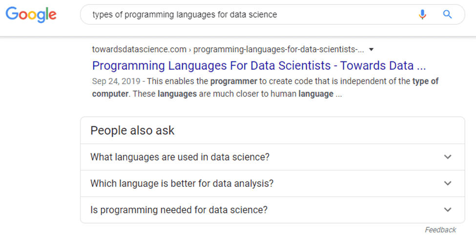Click the Google logo
Screen dimensions: 476x242
31,14
